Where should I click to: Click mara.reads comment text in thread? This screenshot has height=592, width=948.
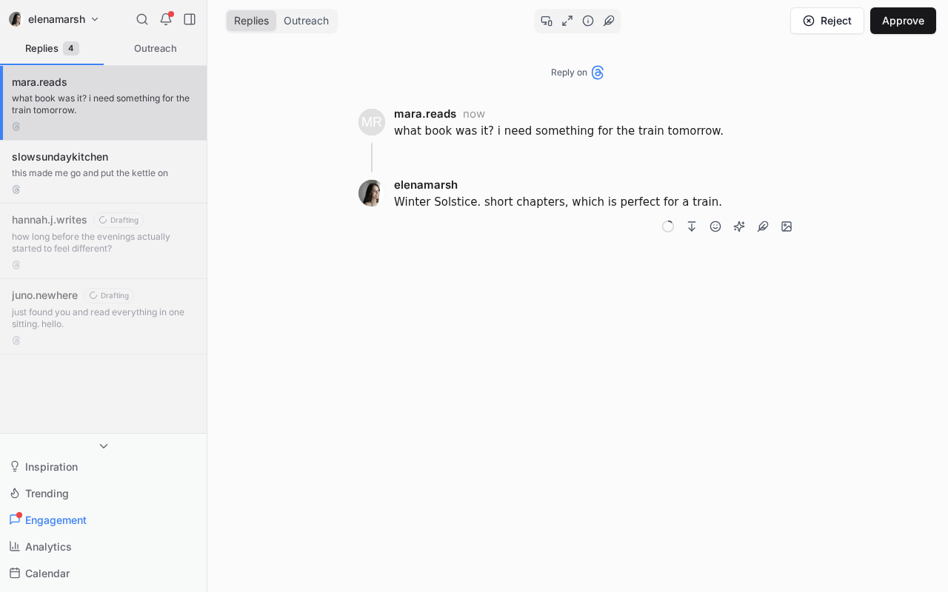558,131
